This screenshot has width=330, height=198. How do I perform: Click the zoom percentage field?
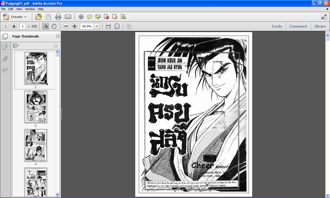point(87,26)
